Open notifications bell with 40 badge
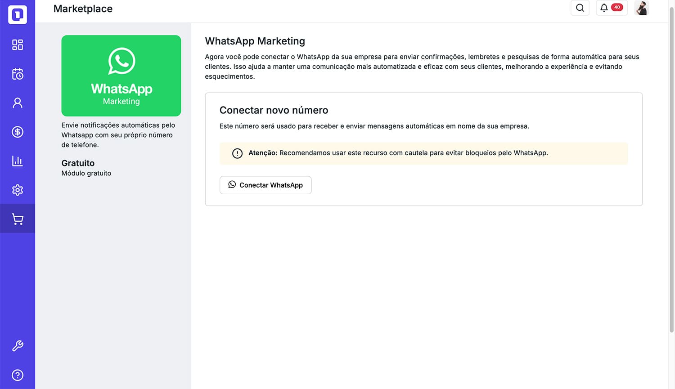This screenshot has height=389, width=675. (612, 8)
